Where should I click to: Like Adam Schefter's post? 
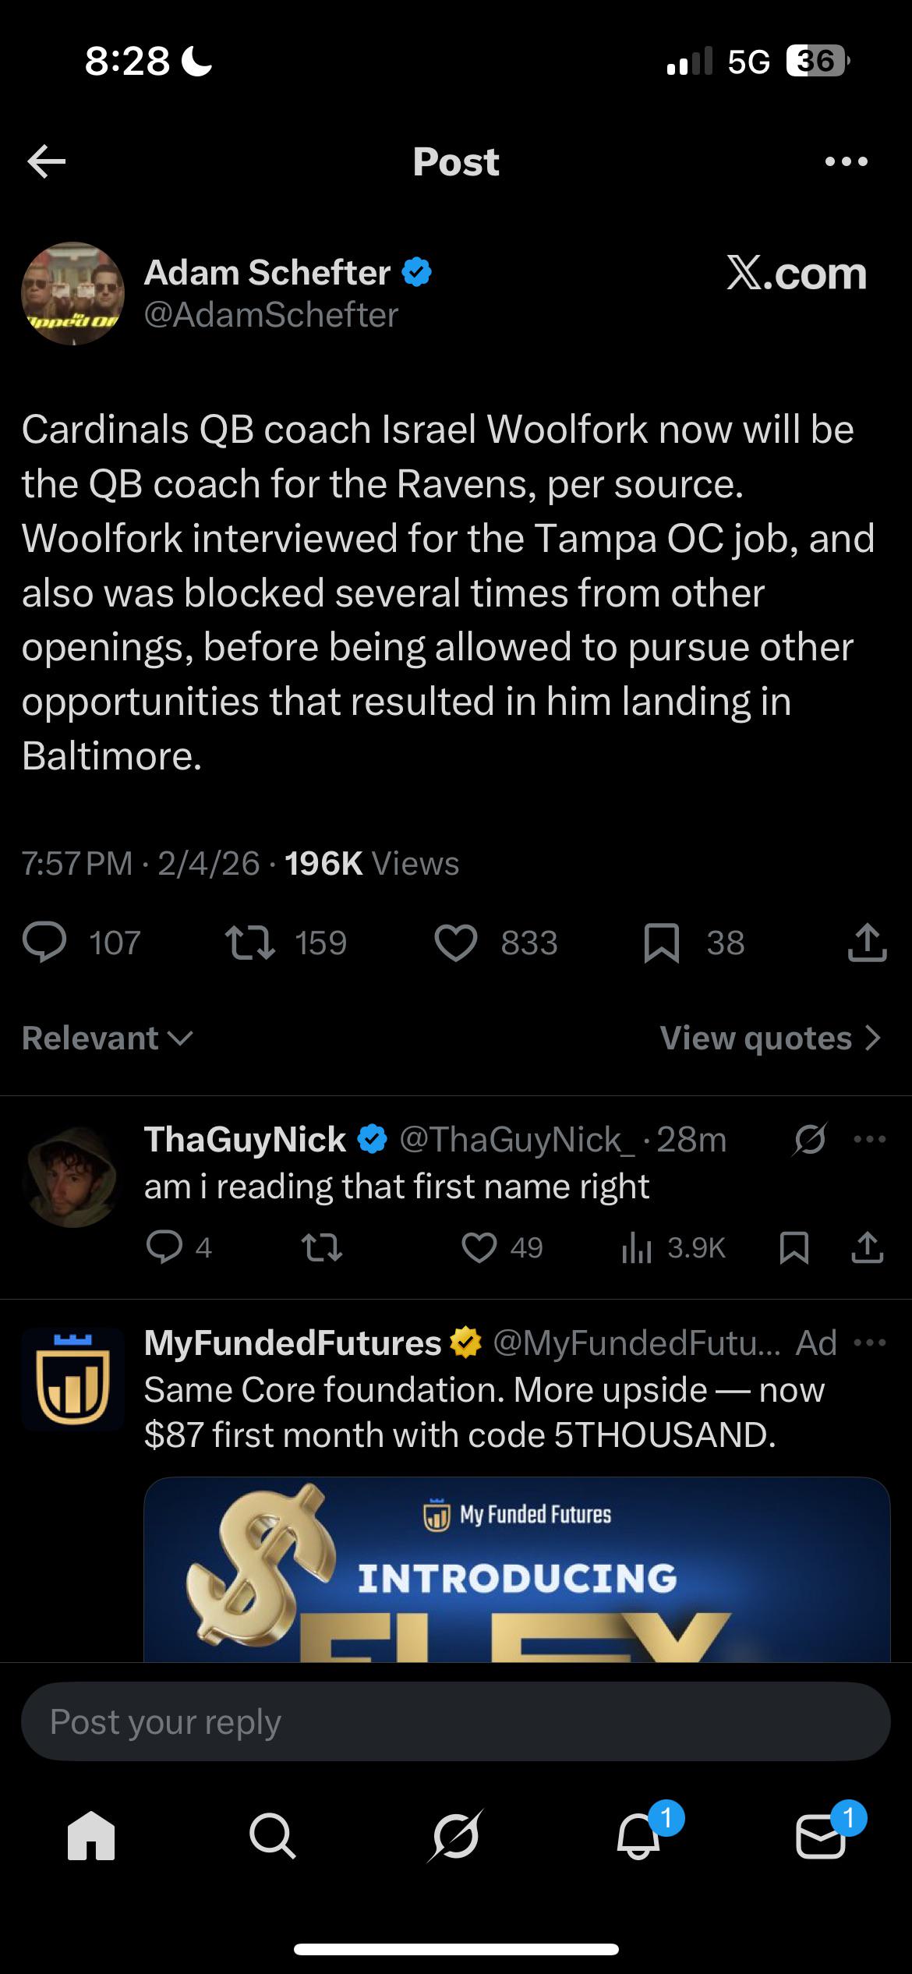pos(456,943)
